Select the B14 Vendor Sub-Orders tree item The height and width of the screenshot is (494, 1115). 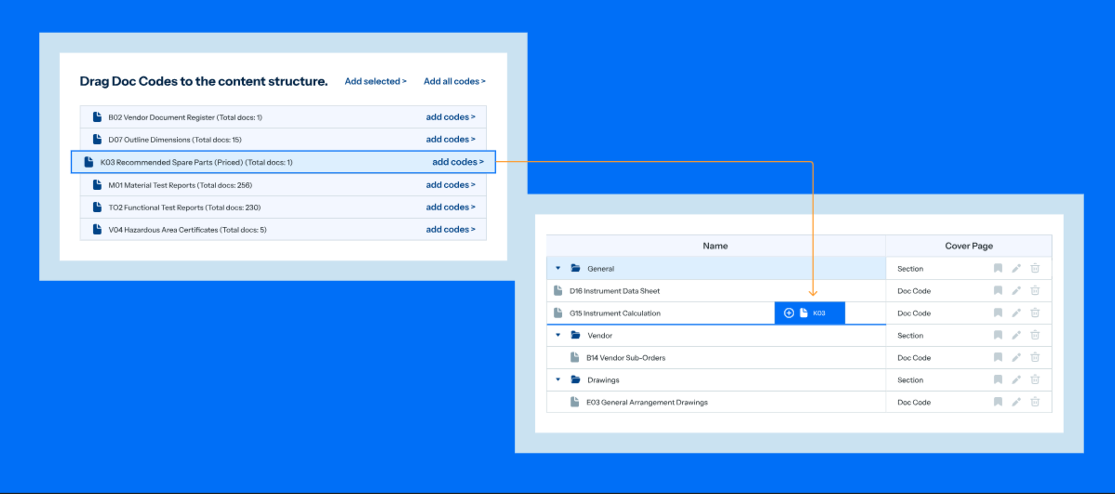(x=626, y=358)
